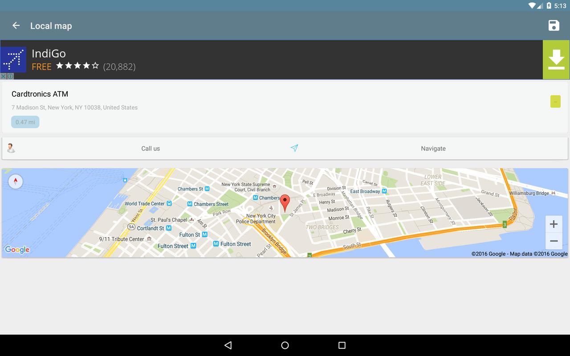570x356 pixels.
Task: Tap the green download arrow on ad
Action: pyautogui.click(x=556, y=60)
